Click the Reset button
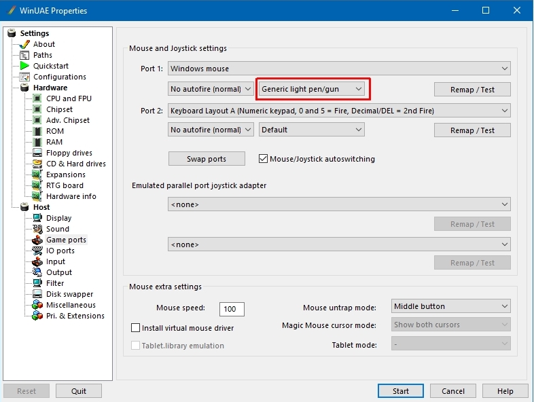 [26, 391]
